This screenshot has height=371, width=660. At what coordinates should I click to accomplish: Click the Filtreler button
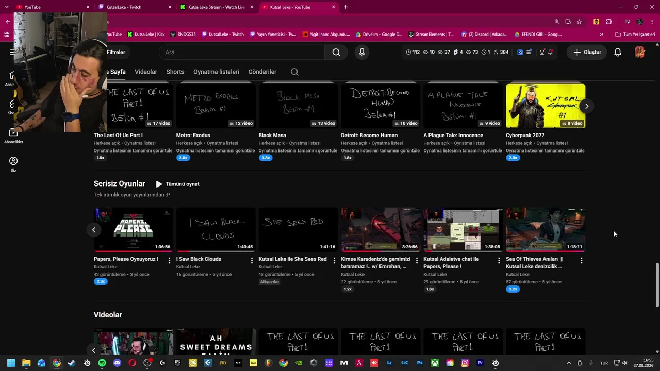point(115,52)
